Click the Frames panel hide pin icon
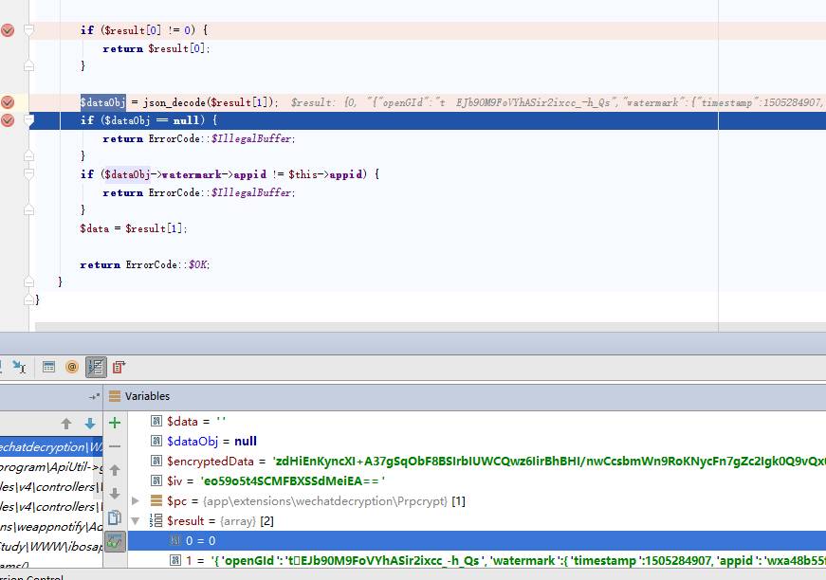The image size is (826, 580). click(x=94, y=397)
